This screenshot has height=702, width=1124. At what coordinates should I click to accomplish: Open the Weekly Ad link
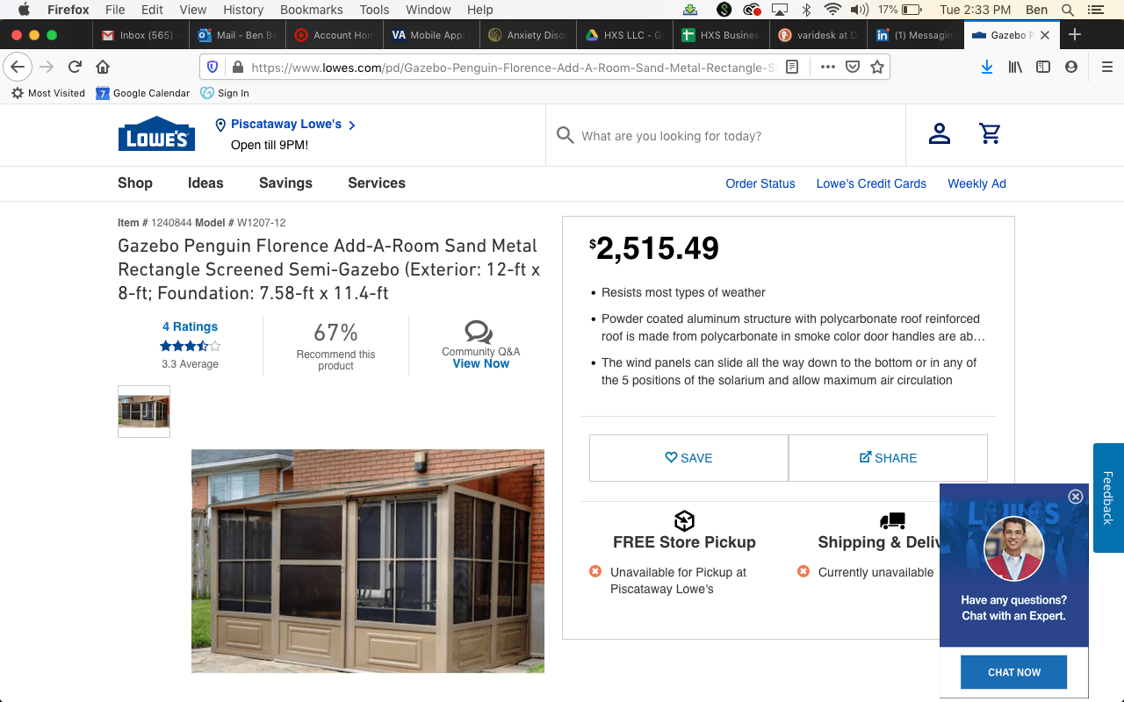coord(976,183)
